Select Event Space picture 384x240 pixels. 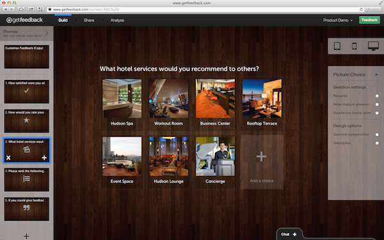pyautogui.click(x=122, y=156)
